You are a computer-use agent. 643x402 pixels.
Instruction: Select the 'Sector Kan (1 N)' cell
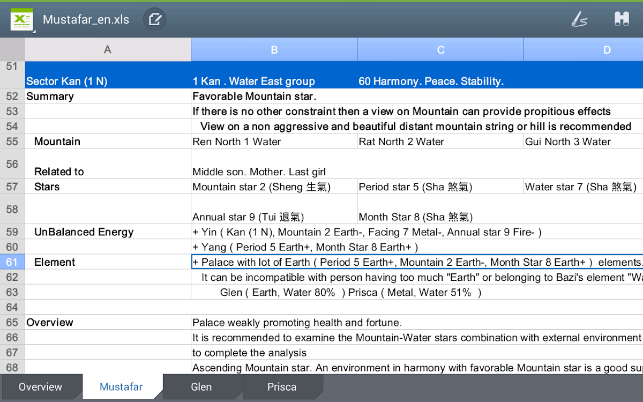(x=108, y=81)
